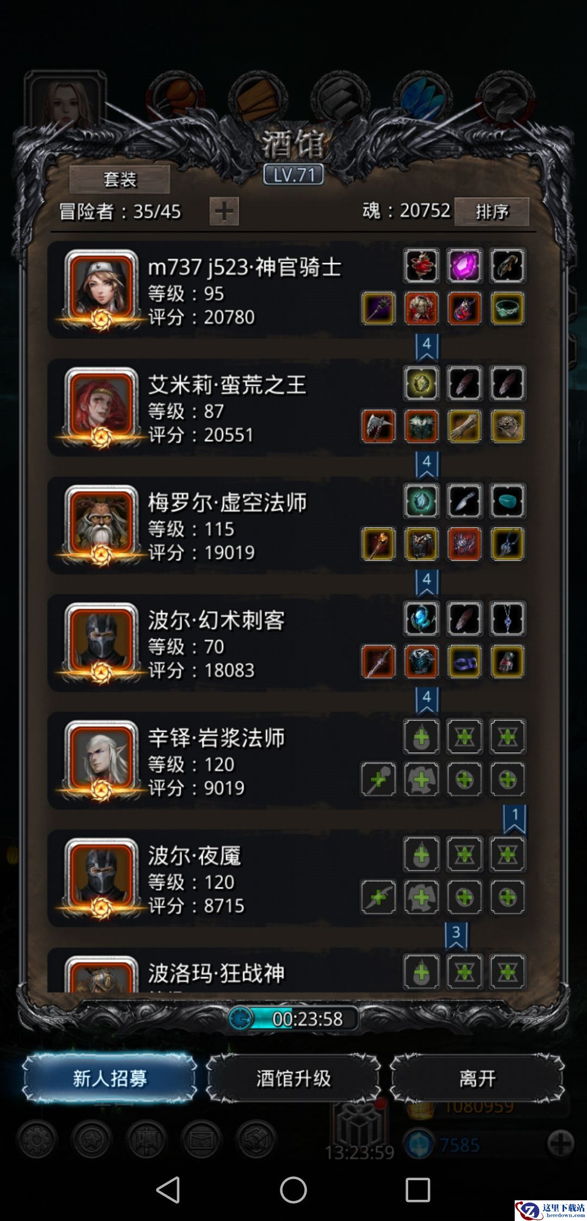The width and height of the screenshot is (587, 1221).
Task: Select the 梅罗尔·虚空法师 portrait
Action: 101,524
